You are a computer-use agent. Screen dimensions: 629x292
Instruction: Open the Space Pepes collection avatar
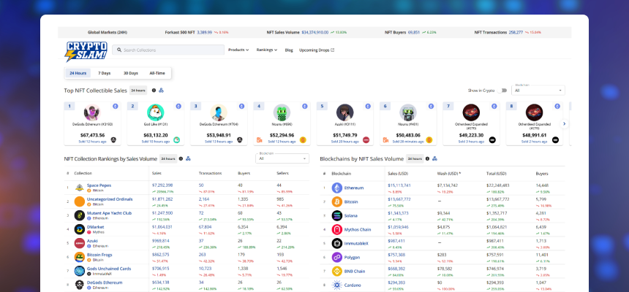point(79,188)
